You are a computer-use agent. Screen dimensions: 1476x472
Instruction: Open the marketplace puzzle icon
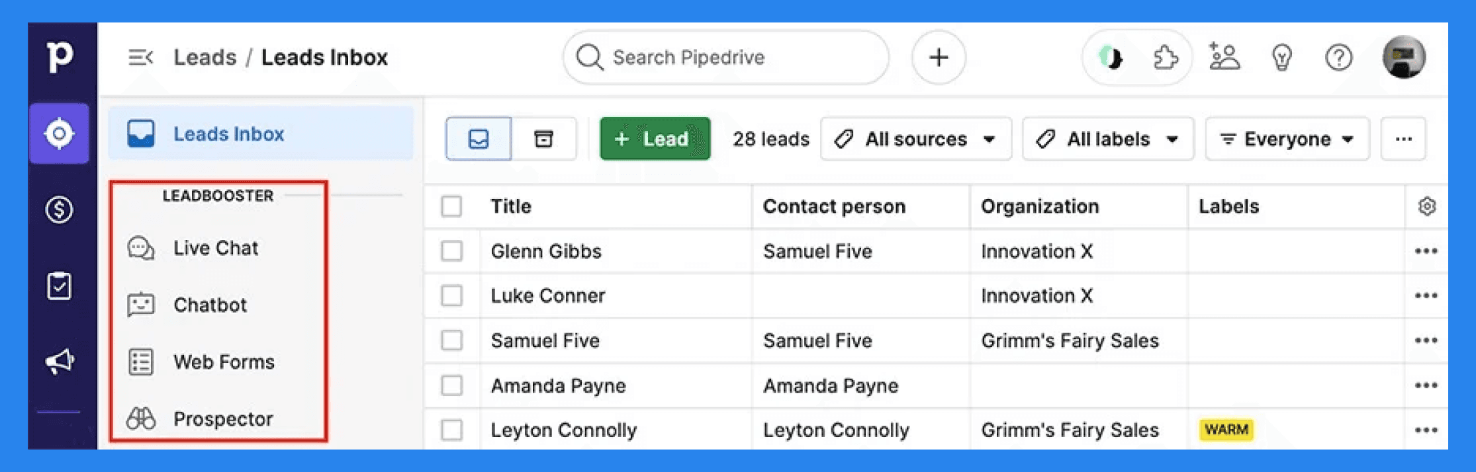tap(1165, 58)
